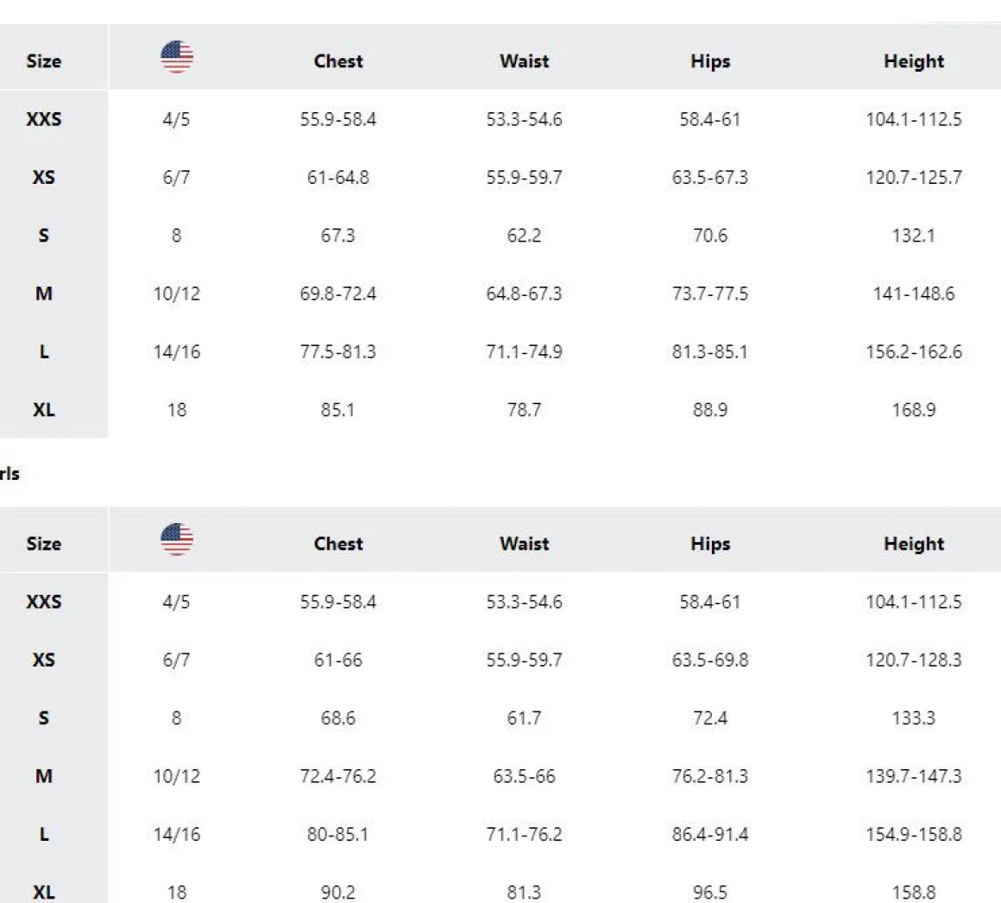Select the height value 168.9
The height and width of the screenshot is (903, 1001).
coord(914,410)
